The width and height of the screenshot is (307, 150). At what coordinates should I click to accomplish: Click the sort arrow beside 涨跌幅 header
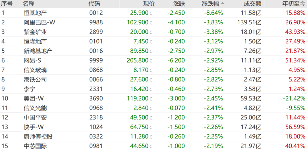223,3
